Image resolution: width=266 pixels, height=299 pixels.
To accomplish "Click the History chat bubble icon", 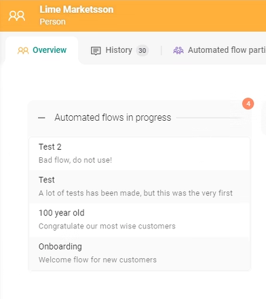I will coord(96,51).
